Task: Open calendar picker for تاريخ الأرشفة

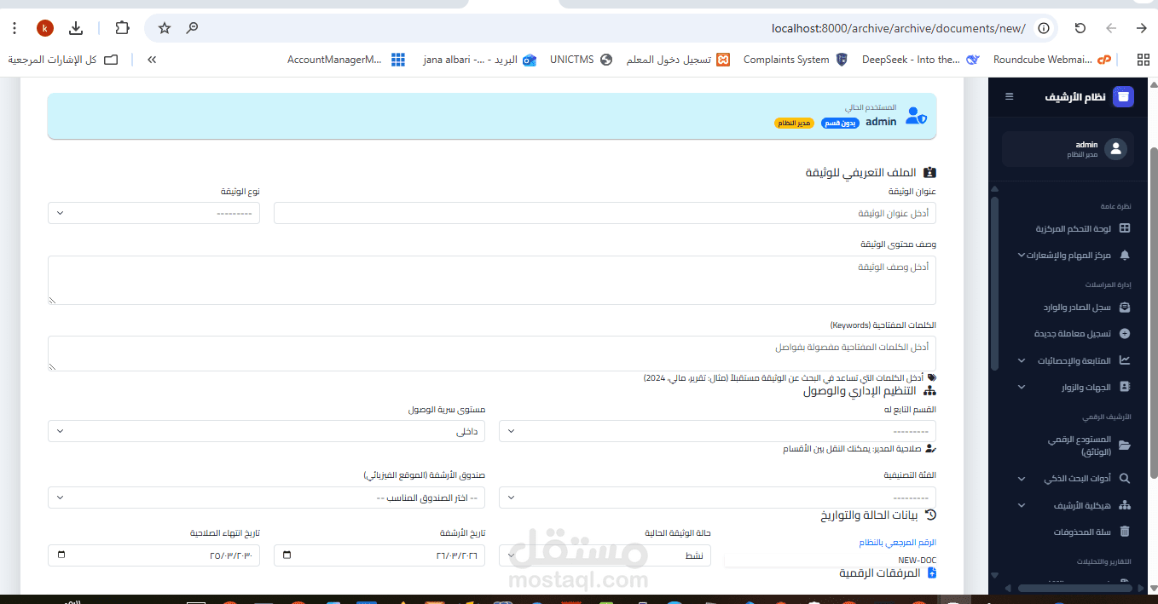Action: [x=287, y=555]
